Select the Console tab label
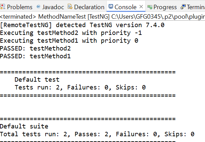205x142 pixels. point(125,7)
